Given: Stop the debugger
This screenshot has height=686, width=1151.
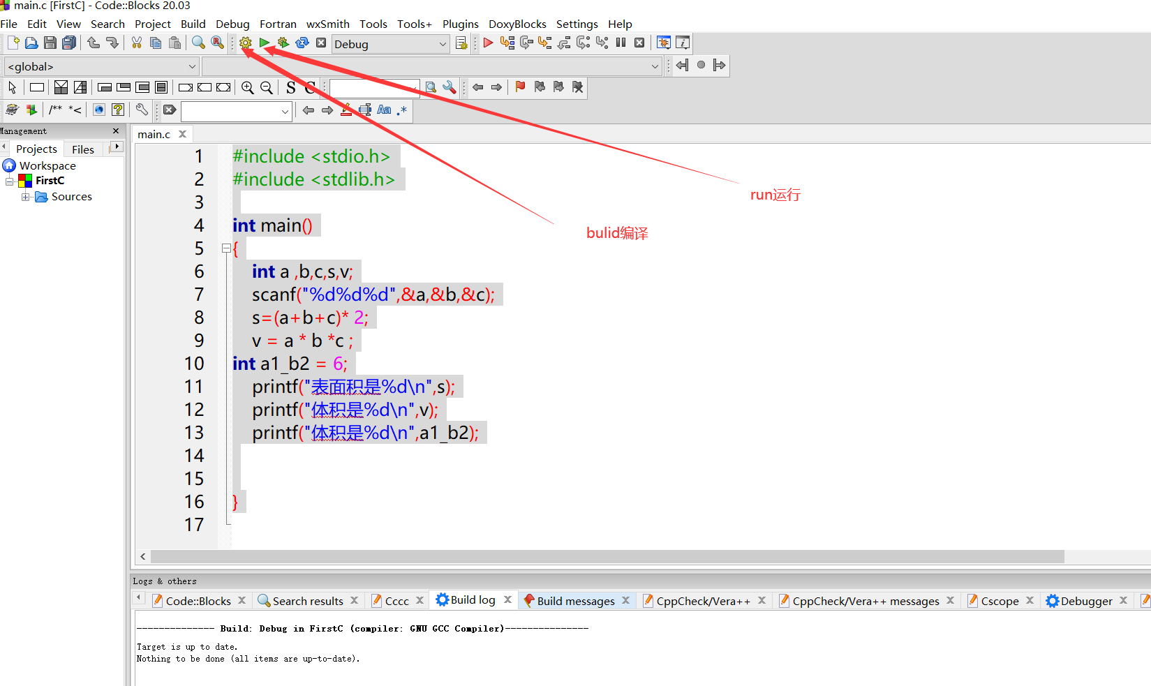Looking at the screenshot, I should click(639, 43).
